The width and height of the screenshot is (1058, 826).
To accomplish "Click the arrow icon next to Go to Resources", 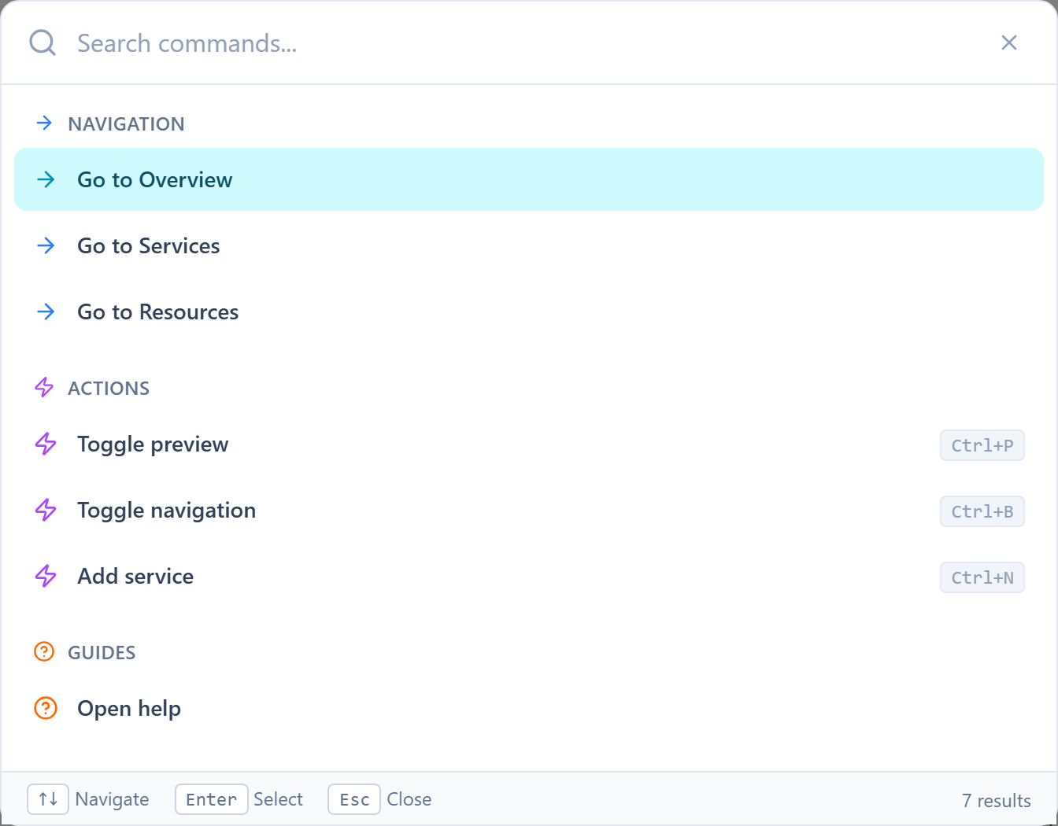I will (46, 312).
